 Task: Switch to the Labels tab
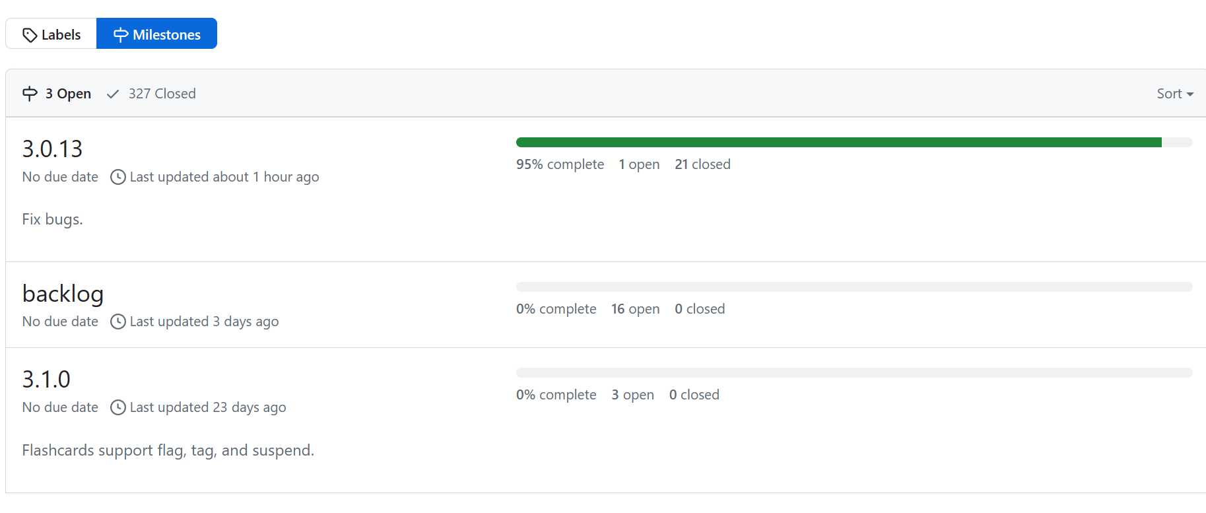(x=51, y=34)
